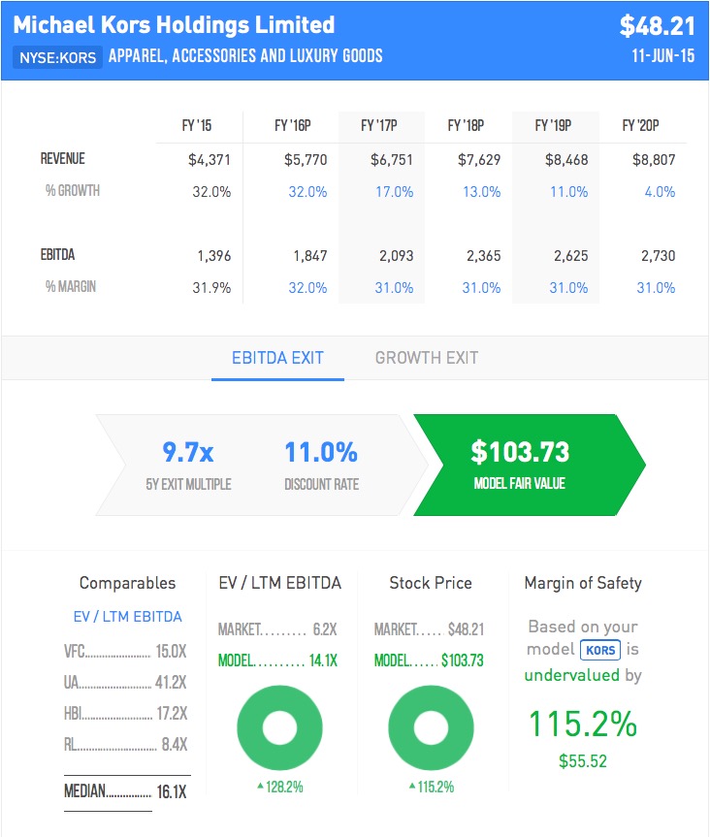
Task: Edit FY '16P EBITDA margin 32.0%
Action: pyautogui.click(x=307, y=288)
